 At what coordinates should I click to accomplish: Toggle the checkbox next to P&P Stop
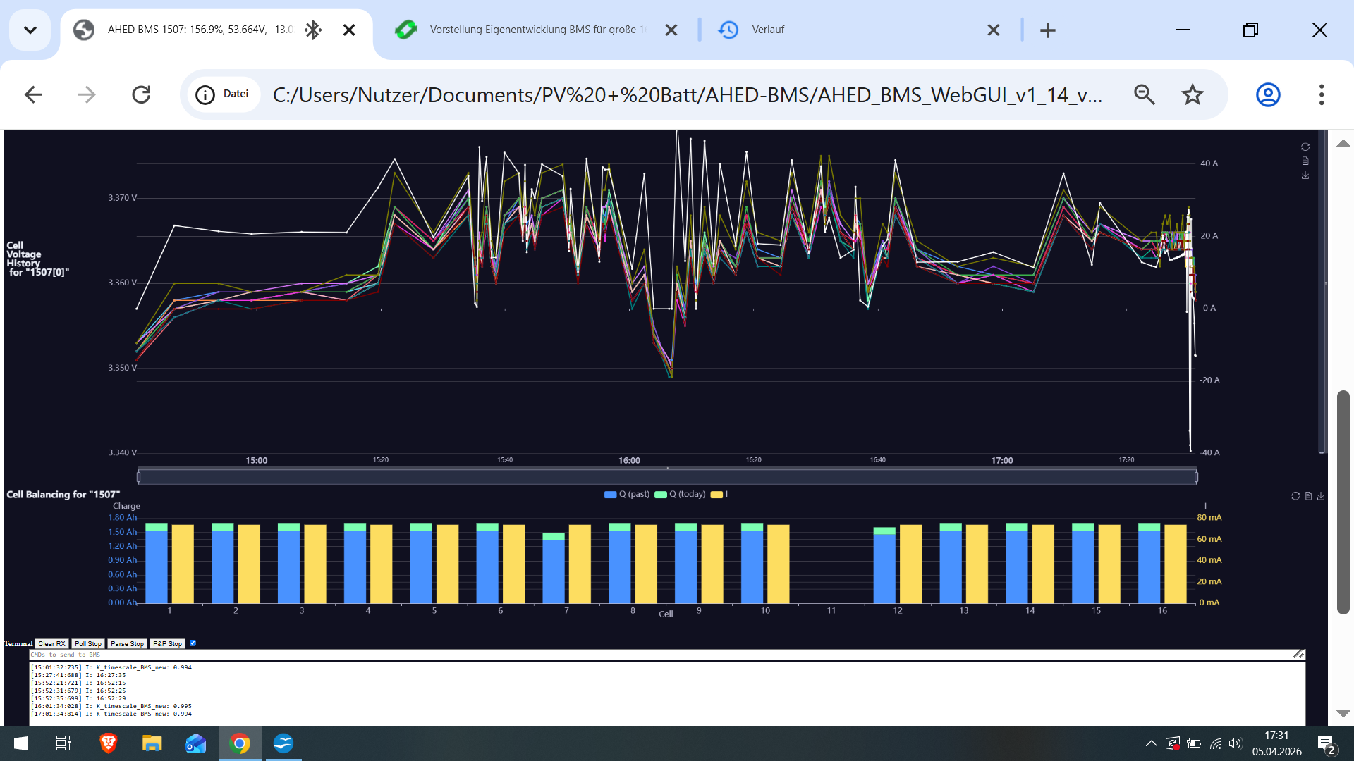tap(193, 643)
